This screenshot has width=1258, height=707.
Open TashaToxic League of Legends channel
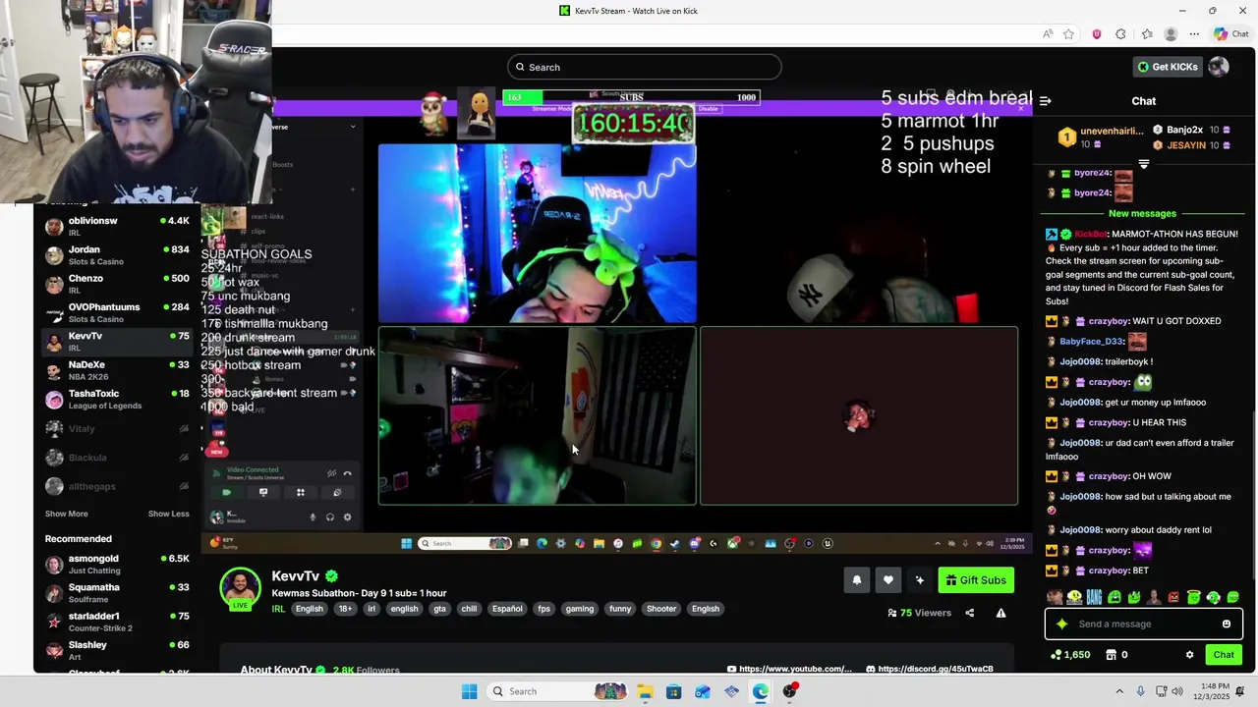(117, 399)
